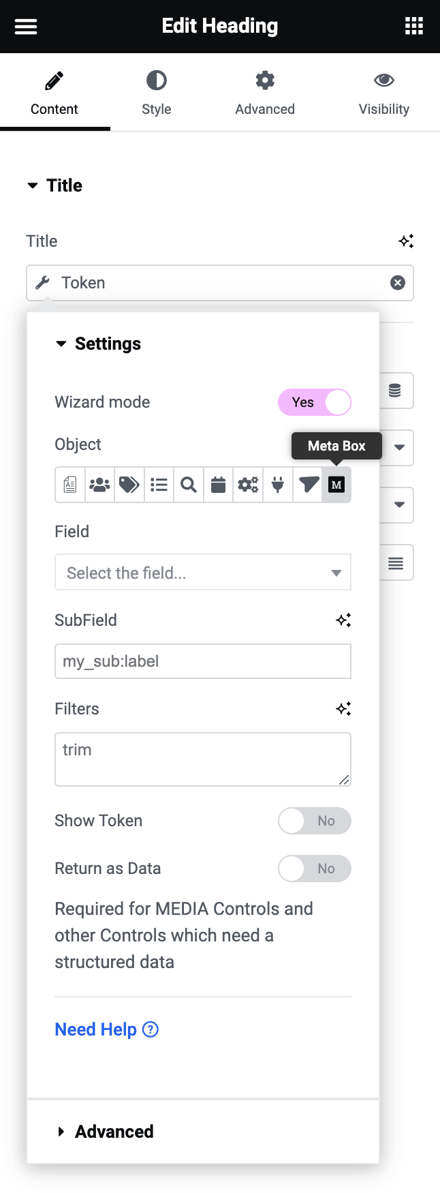Turn off Wizard mode switch
The image size is (440, 1193).
pos(315,402)
